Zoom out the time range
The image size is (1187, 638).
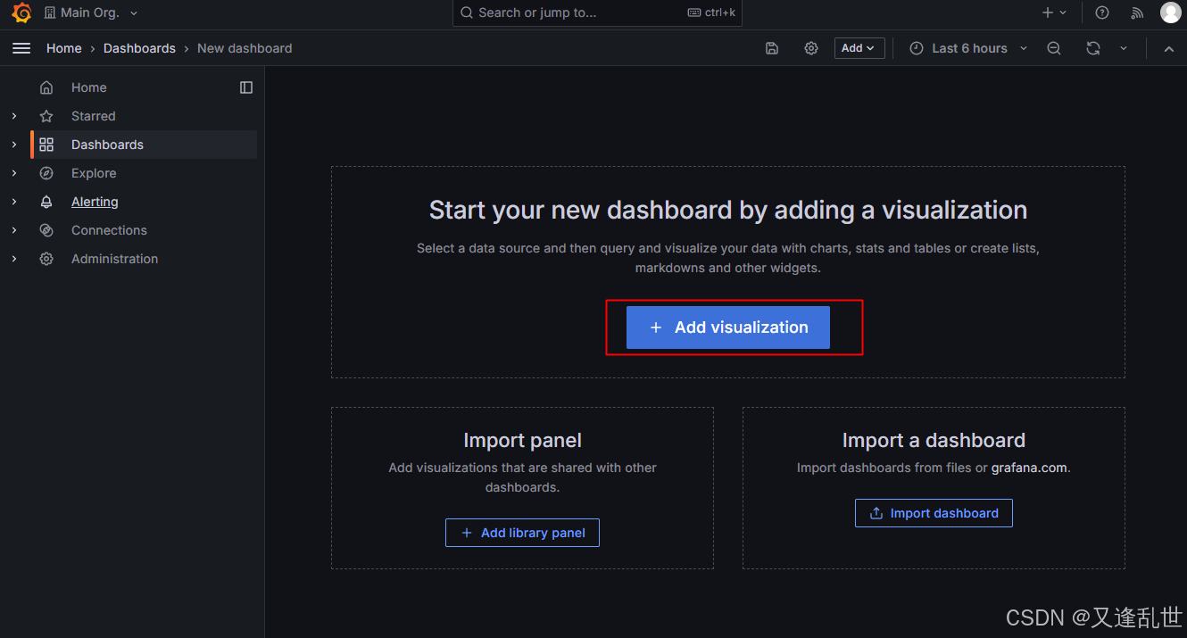click(1054, 48)
